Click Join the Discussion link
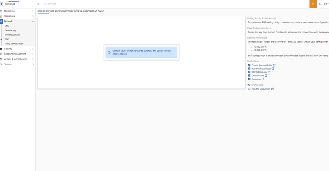 [x=261, y=89]
